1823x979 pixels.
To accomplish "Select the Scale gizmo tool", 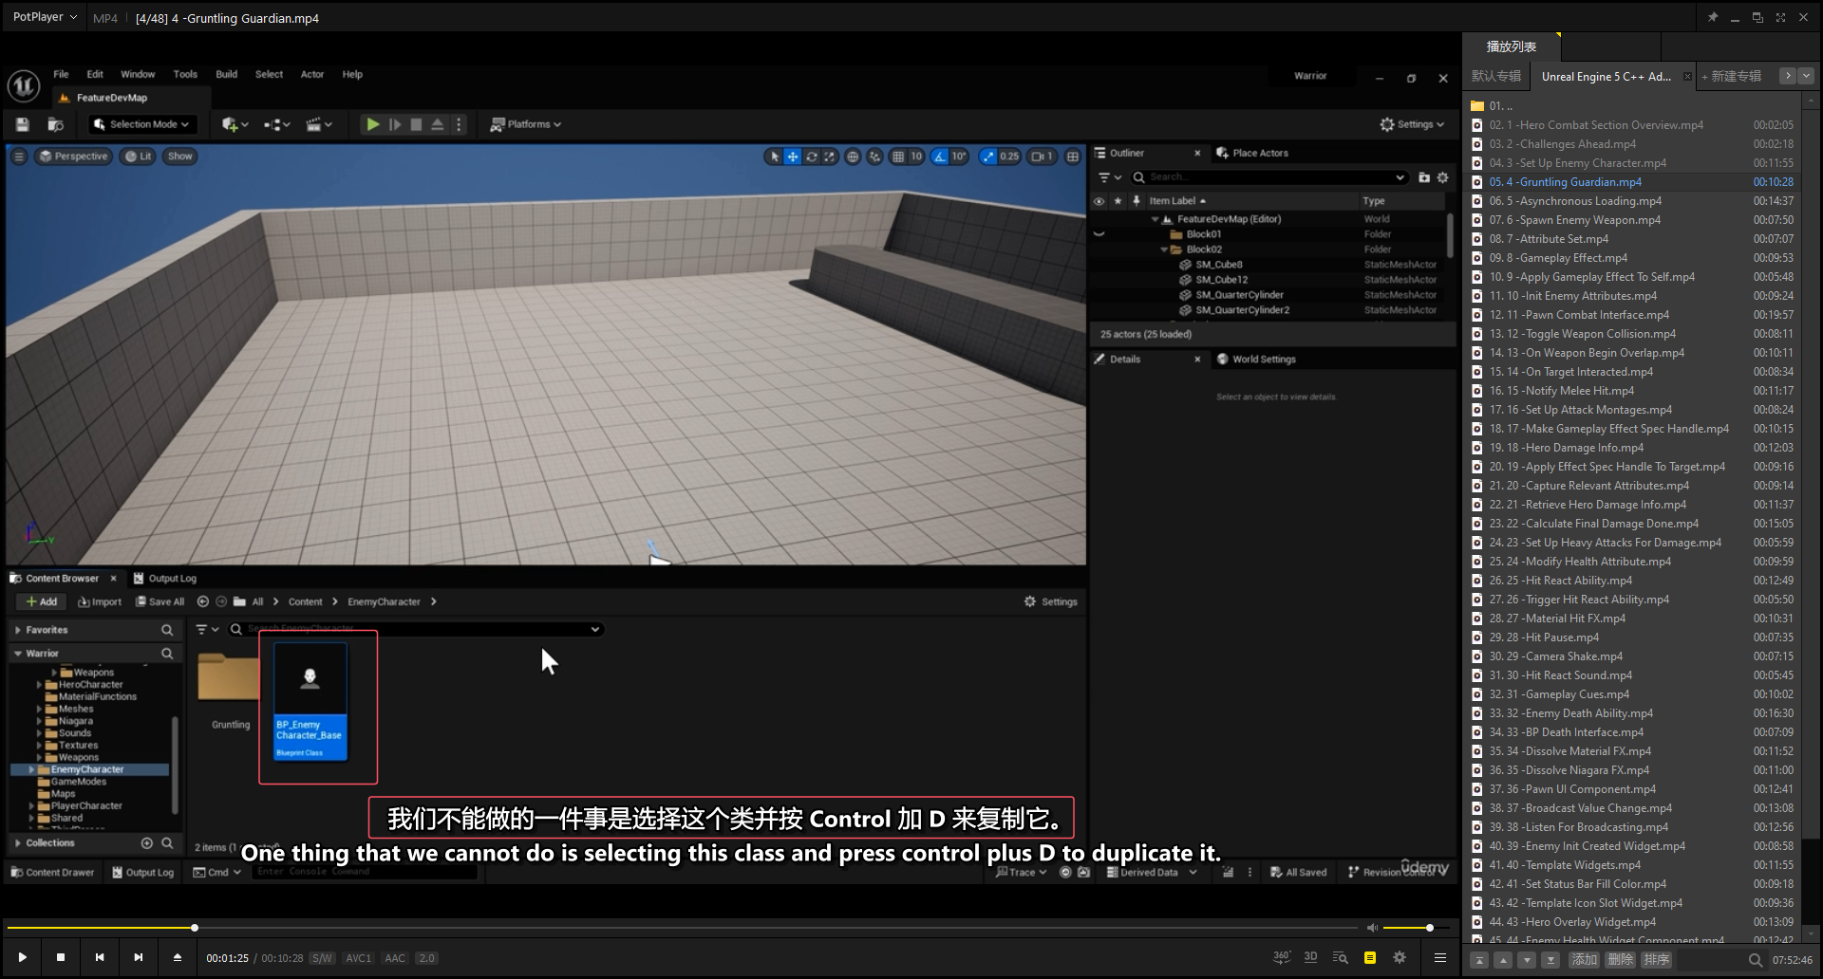I will 830,157.
